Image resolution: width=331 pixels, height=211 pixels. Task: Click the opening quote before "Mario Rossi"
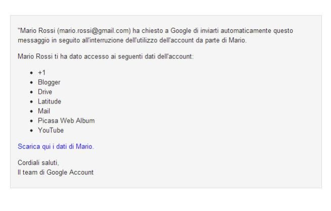click(x=18, y=31)
